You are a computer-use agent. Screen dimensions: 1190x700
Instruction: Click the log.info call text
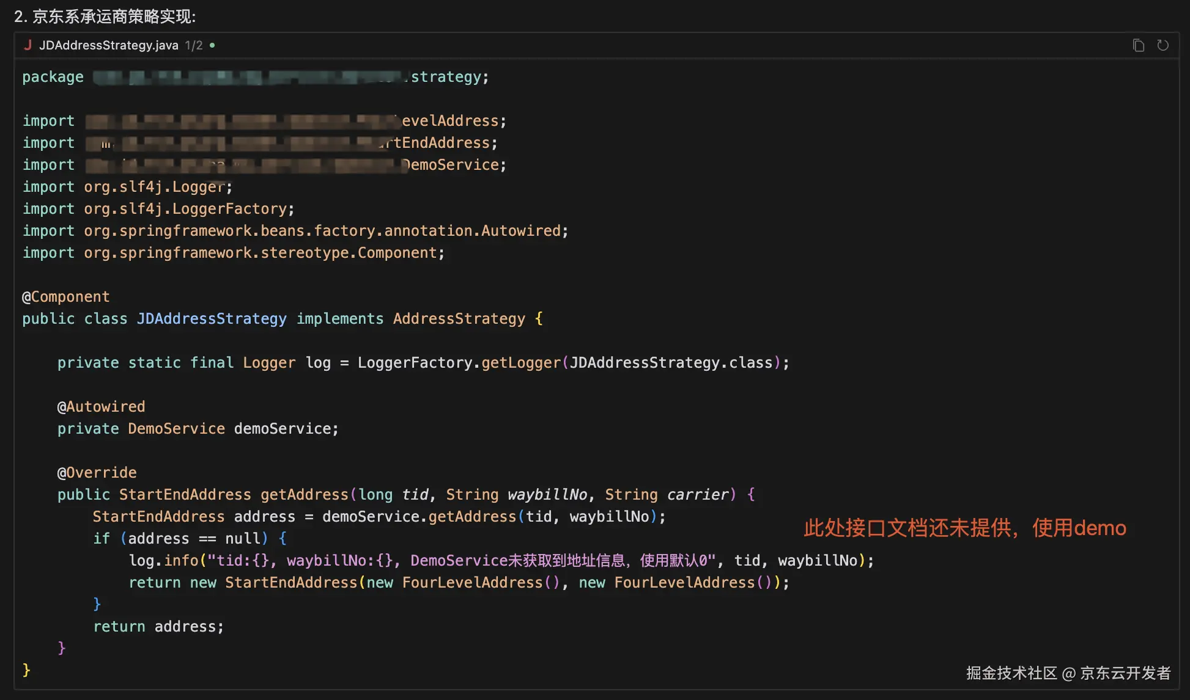(x=163, y=561)
